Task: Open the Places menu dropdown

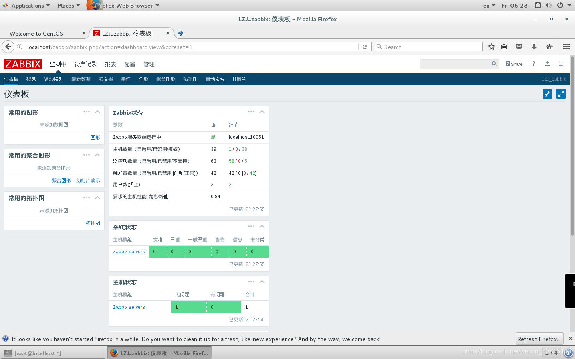Action: (x=69, y=6)
